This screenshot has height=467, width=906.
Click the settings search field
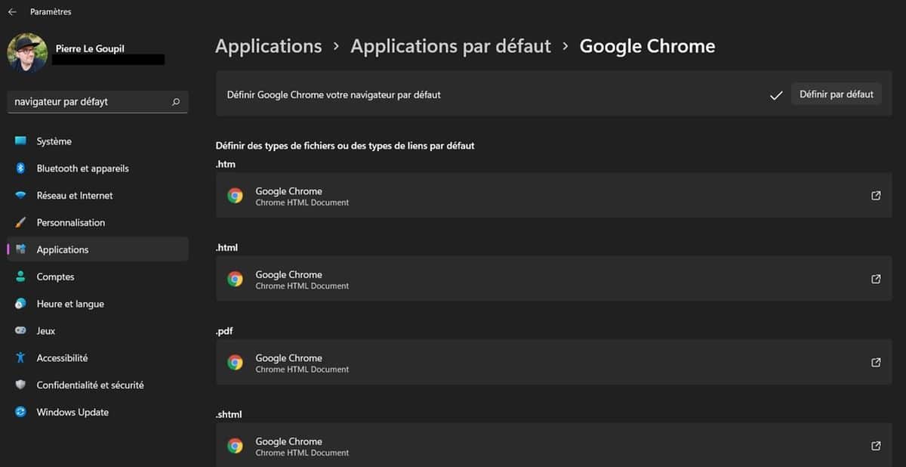pos(97,101)
